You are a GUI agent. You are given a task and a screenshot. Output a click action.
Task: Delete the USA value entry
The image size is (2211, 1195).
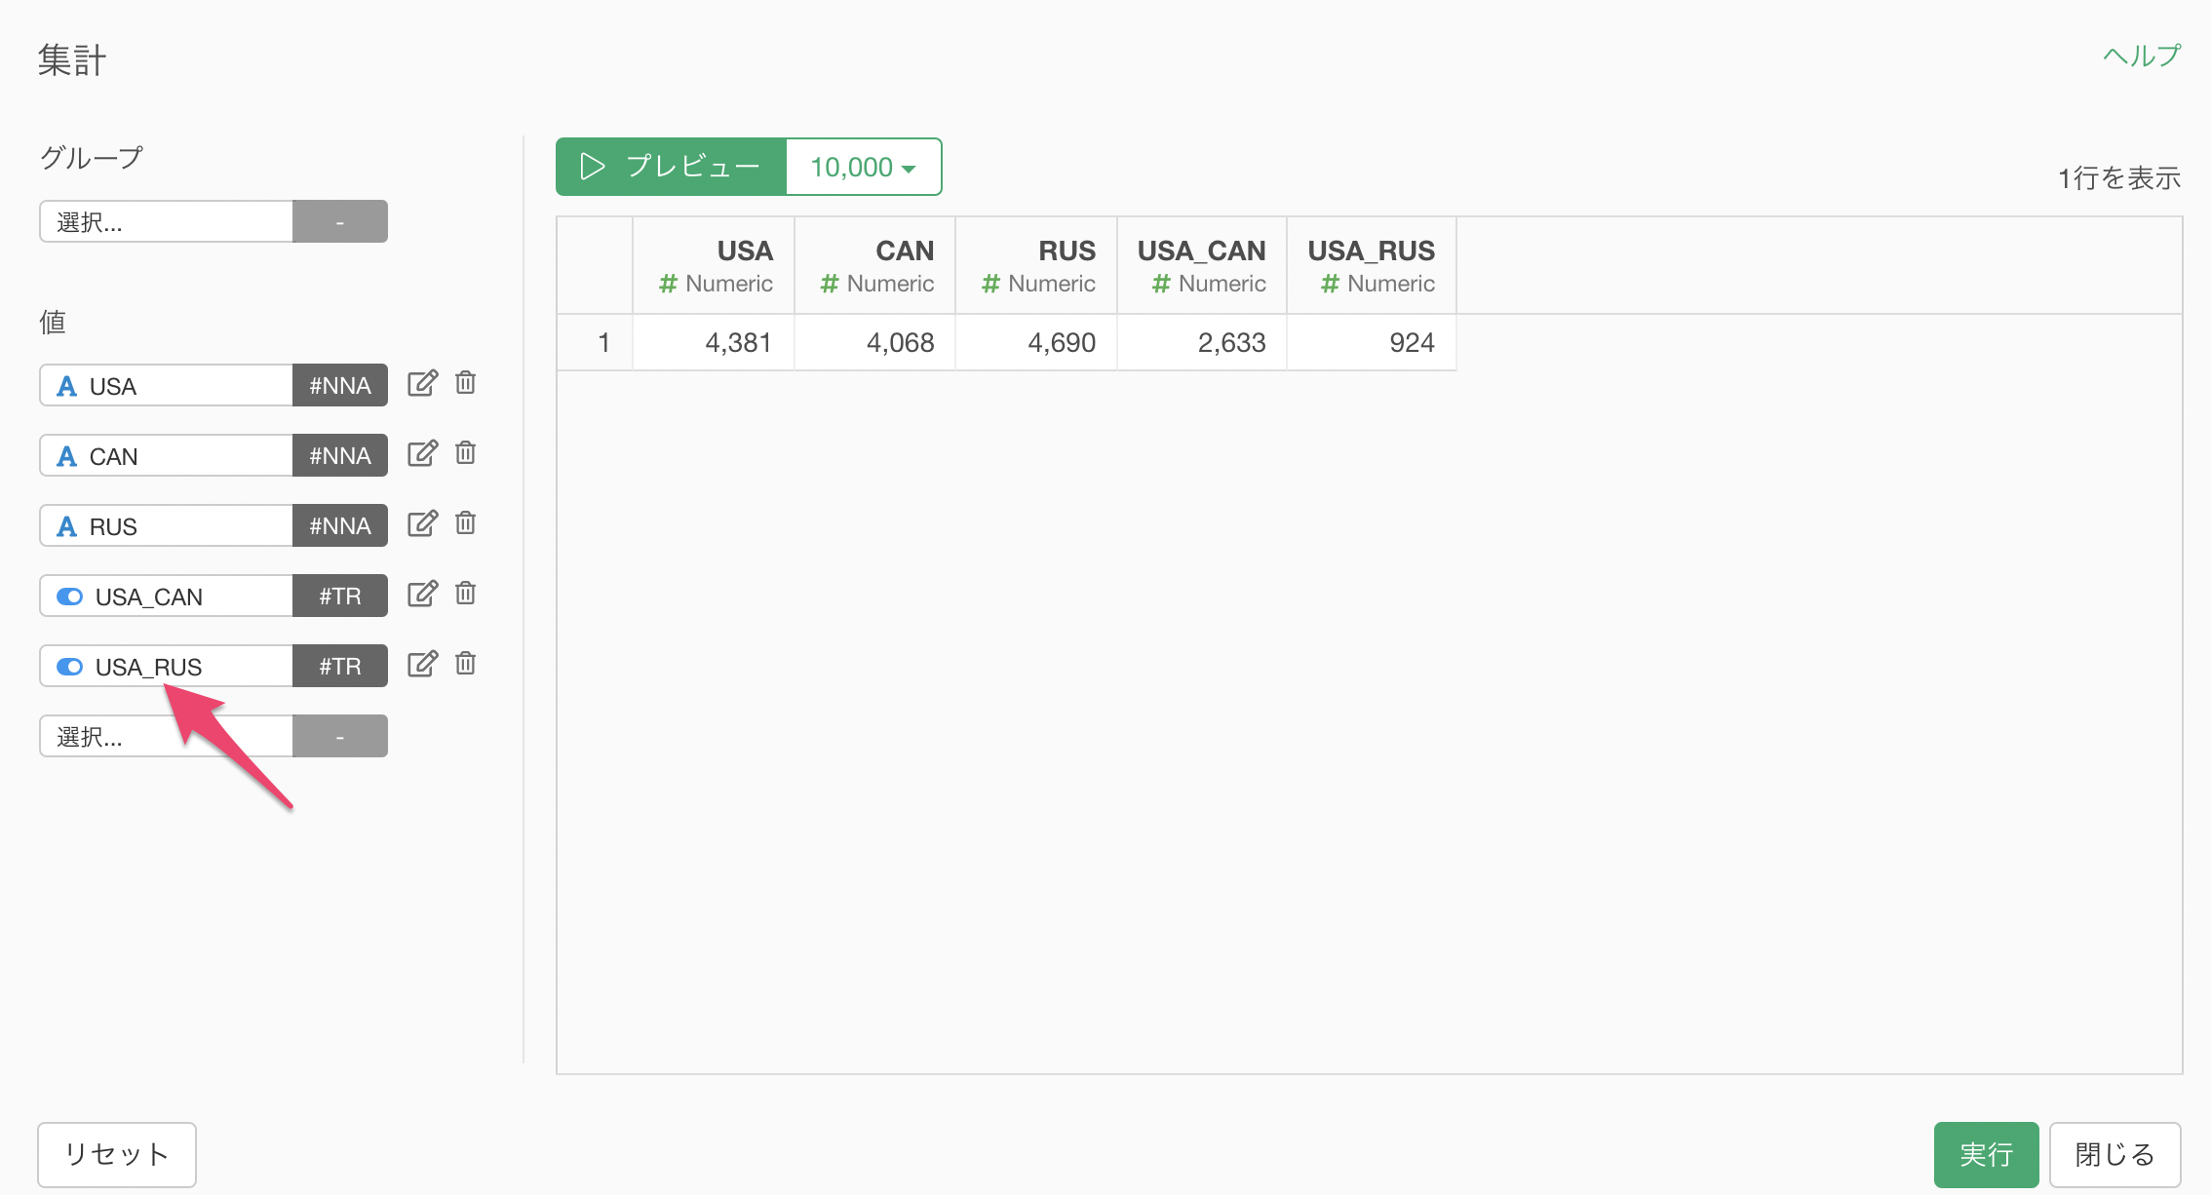coord(466,383)
